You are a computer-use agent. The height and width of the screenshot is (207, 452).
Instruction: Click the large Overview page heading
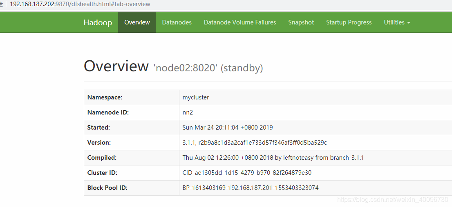click(x=116, y=66)
